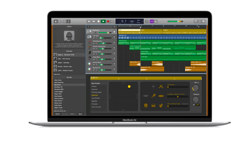Select the Big Boom track icon

tap(89, 32)
